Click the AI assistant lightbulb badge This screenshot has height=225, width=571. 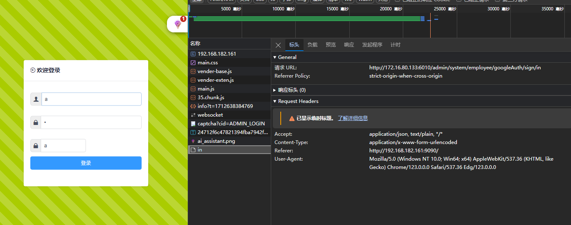[x=178, y=24]
